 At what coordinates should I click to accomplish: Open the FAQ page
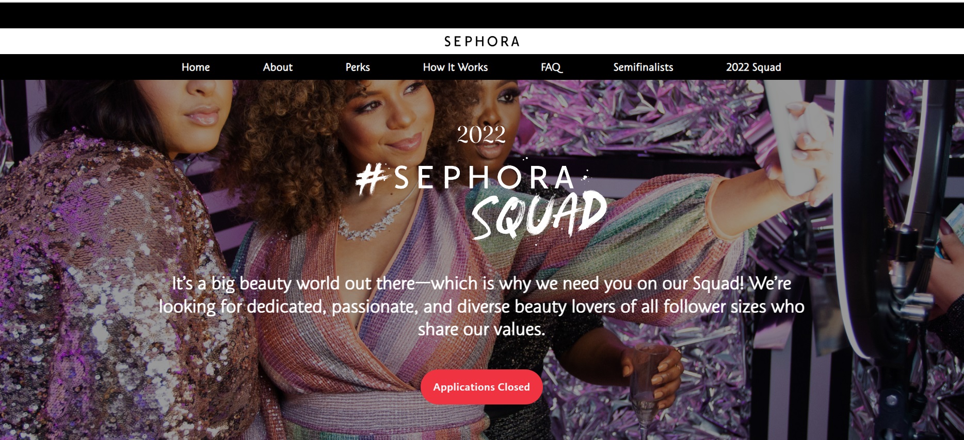pos(551,67)
